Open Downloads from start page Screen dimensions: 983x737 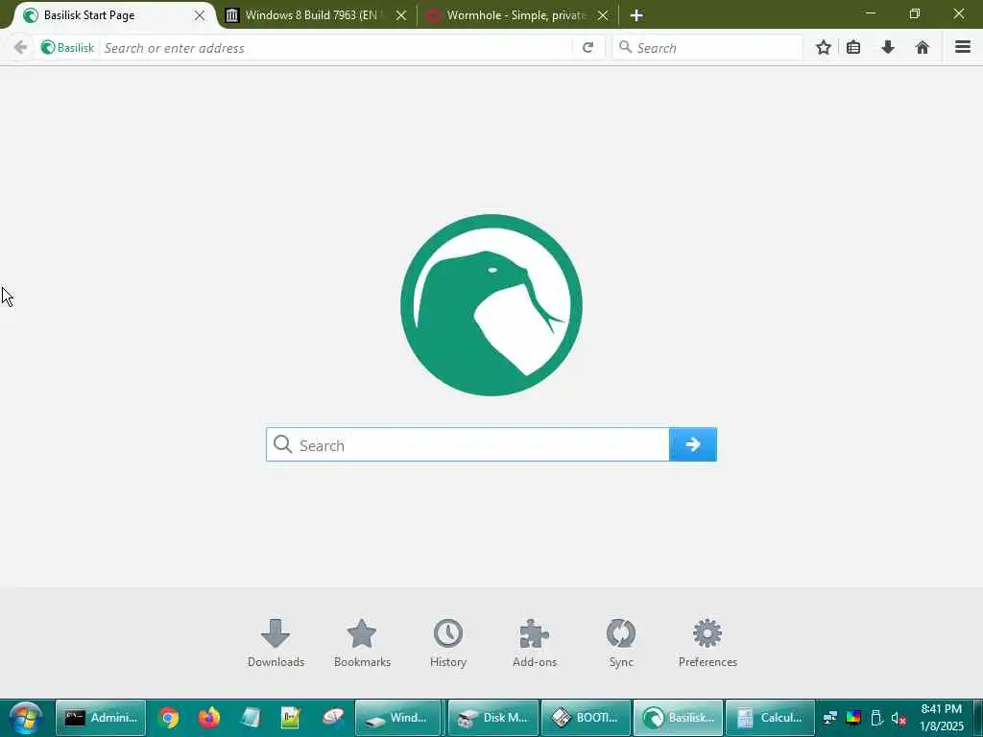pos(276,643)
